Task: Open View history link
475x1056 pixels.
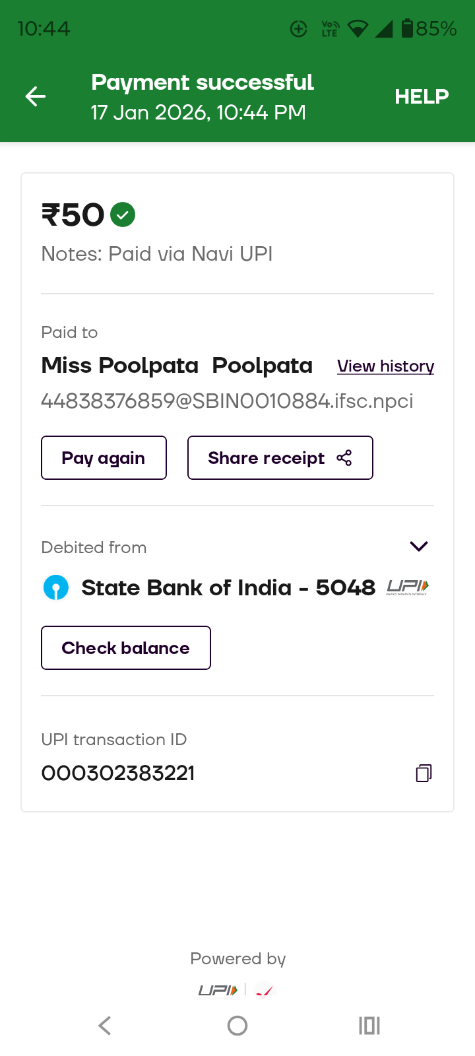Action: pos(385,366)
